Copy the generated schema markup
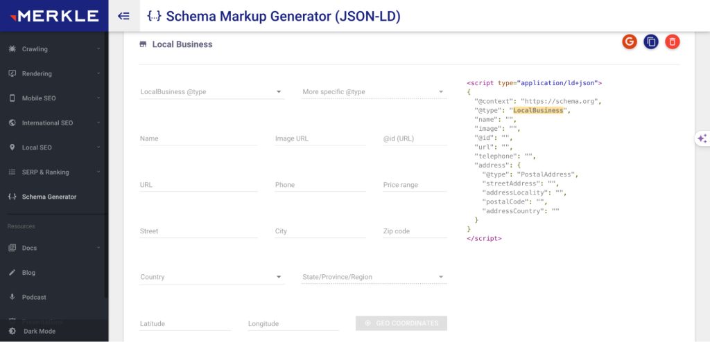This screenshot has height=342, width=710. [x=650, y=42]
